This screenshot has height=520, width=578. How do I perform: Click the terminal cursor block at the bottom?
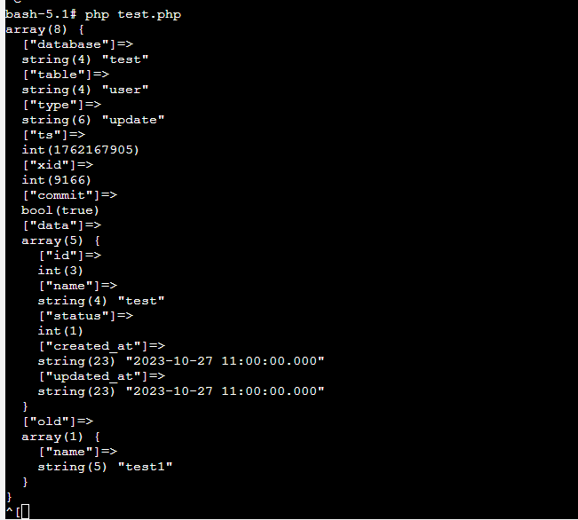(x=25, y=510)
